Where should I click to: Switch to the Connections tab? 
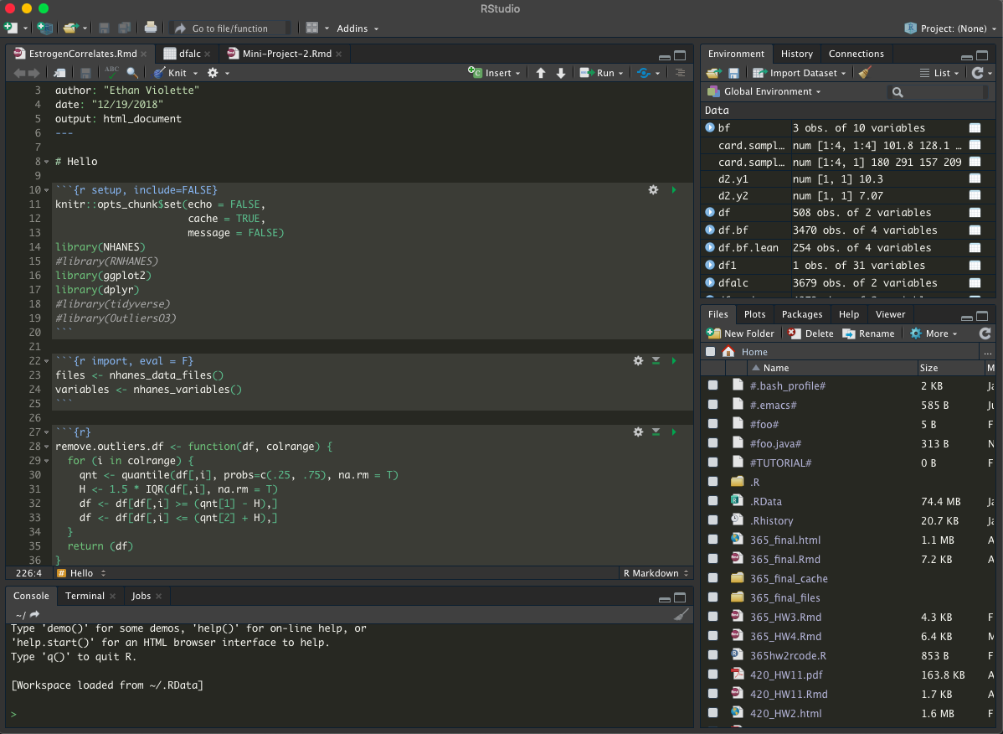pyautogui.click(x=856, y=54)
